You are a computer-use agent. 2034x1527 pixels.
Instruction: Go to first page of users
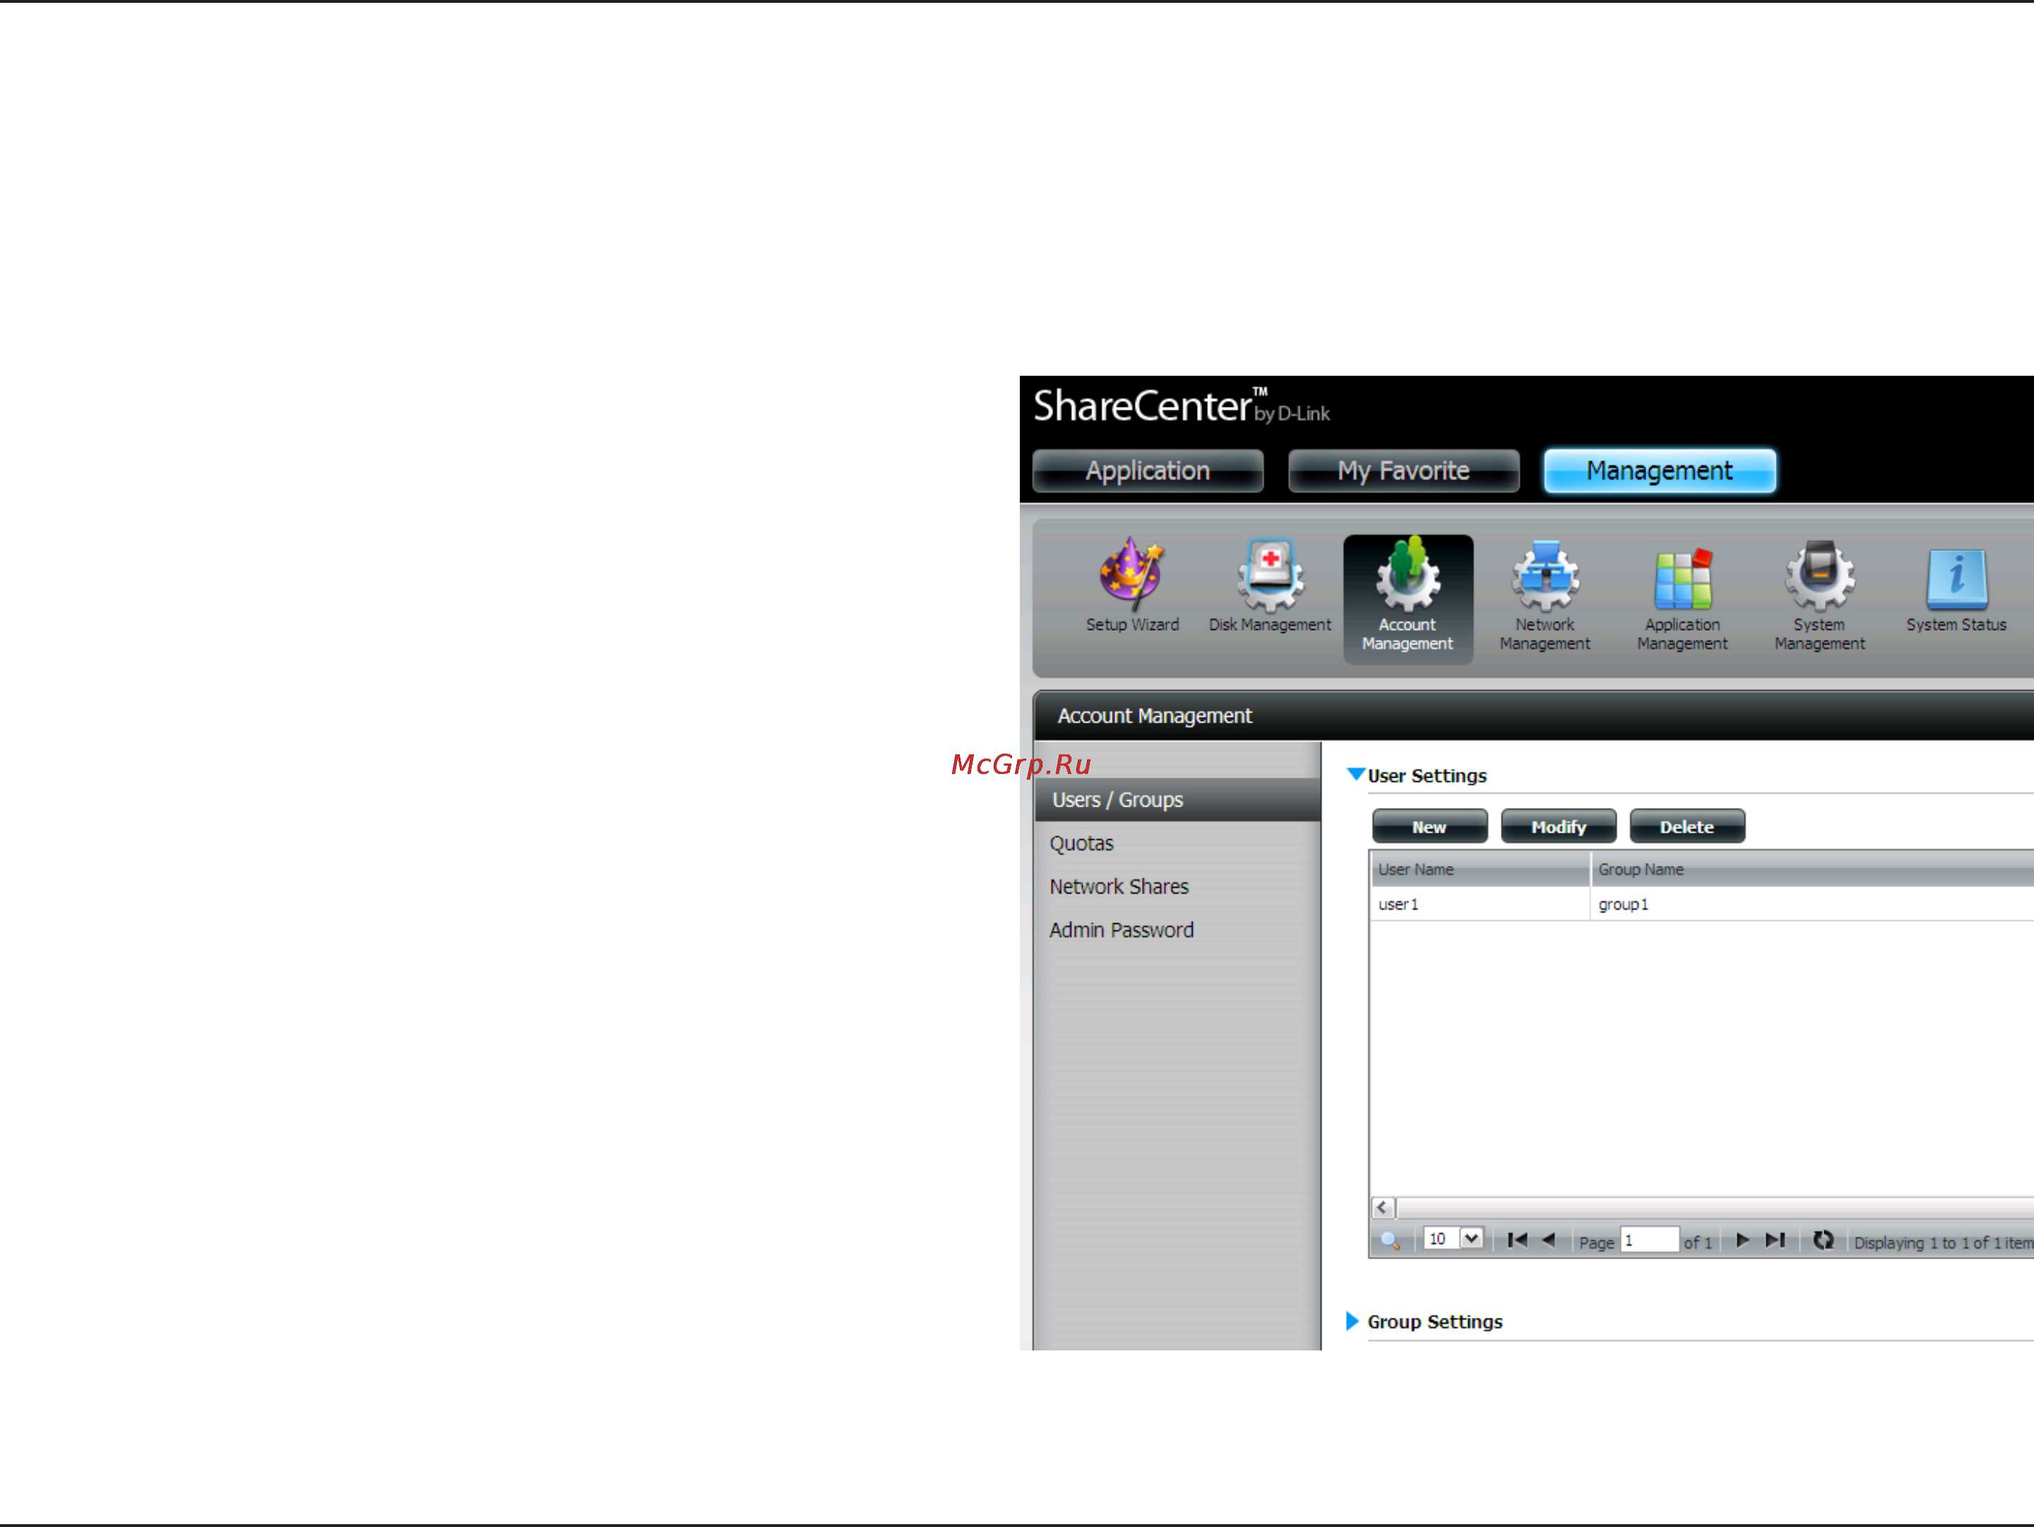[x=1517, y=1240]
